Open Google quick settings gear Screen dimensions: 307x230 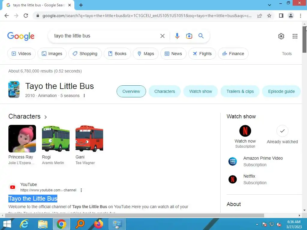click(x=281, y=36)
